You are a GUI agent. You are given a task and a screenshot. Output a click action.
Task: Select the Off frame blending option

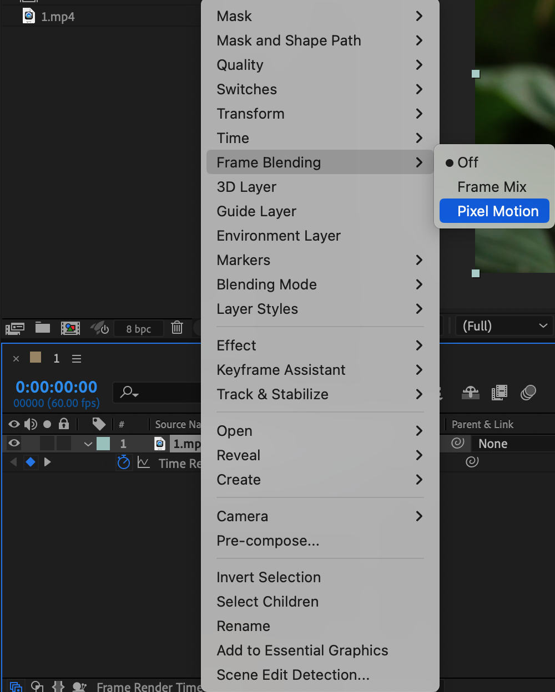(x=468, y=162)
